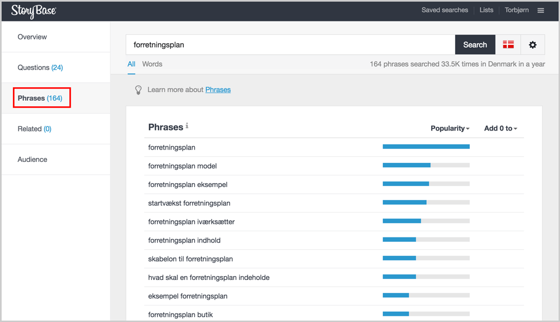Expand the Popularity sort dropdown
Viewport: 560px width, 322px height.
coord(450,128)
